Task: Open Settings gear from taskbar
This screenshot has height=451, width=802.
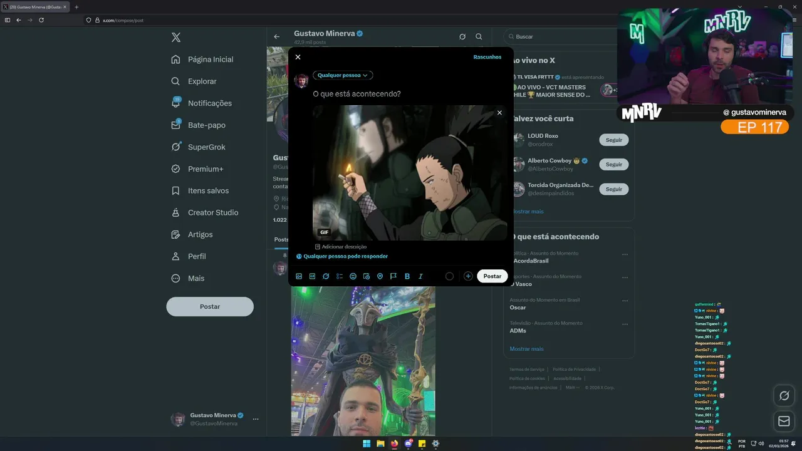Action: pyautogui.click(x=435, y=443)
